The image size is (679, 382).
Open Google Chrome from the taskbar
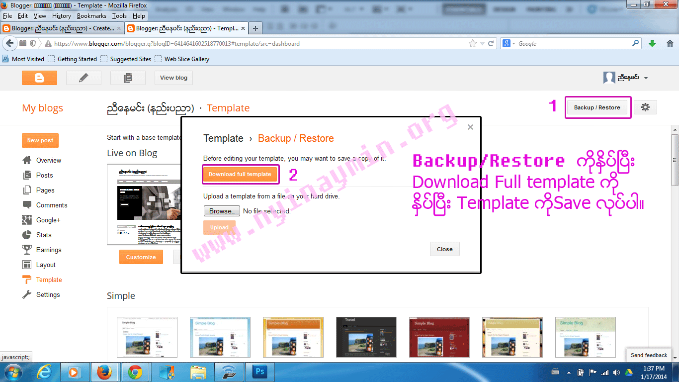pyautogui.click(x=135, y=372)
